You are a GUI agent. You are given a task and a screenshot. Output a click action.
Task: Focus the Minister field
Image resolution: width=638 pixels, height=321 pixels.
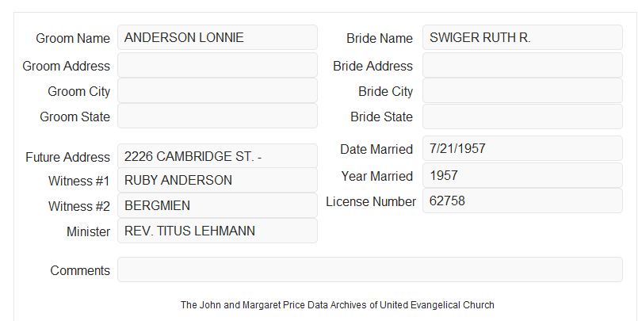[217, 231]
